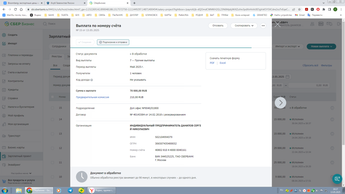Open the Adobe Acrobat PDF extension icon
This screenshot has height=194, width=345.
(307, 9)
